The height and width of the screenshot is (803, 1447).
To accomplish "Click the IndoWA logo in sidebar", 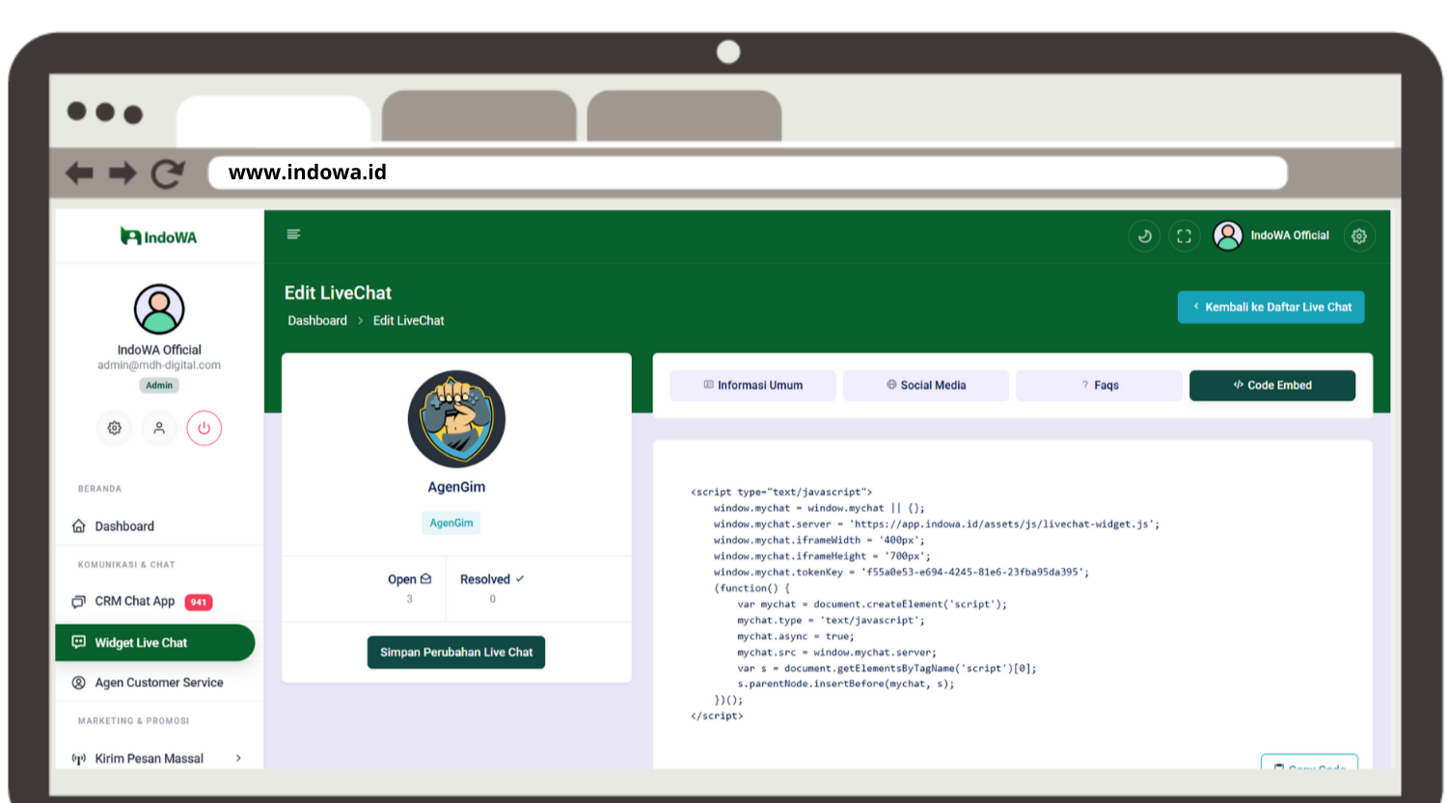I will click(159, 236).
